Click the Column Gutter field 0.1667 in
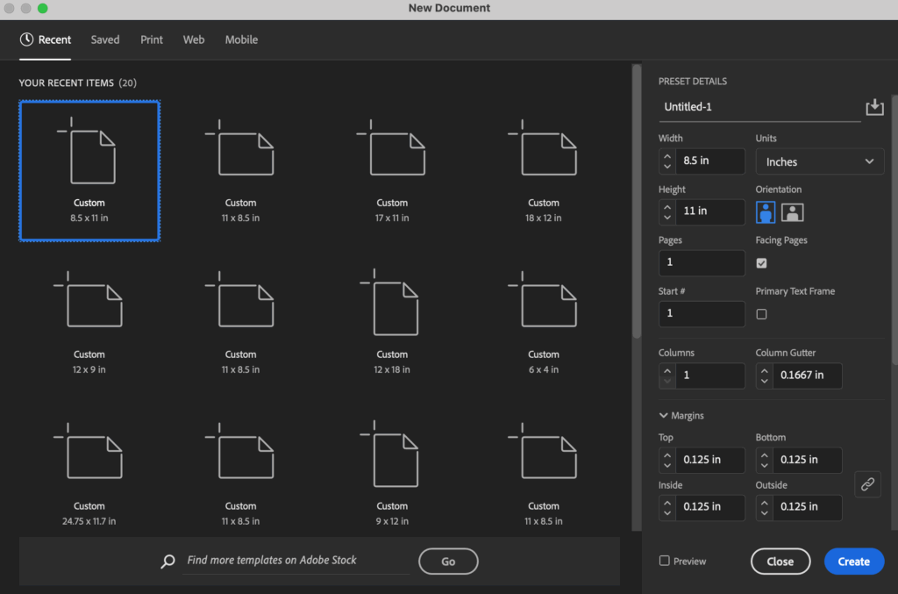 807,376
